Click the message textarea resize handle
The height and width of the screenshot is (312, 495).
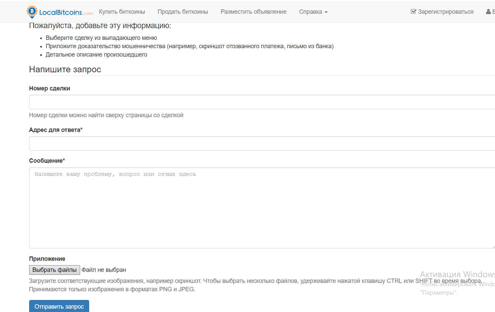tap(493, 246)
